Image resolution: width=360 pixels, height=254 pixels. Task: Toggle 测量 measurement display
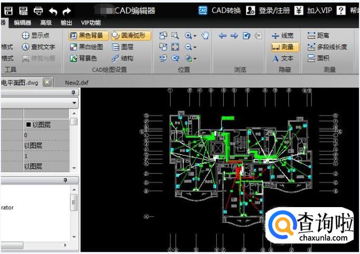point(285,47)
